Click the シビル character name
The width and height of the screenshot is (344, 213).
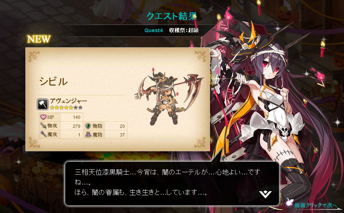(x=53, y=82)
